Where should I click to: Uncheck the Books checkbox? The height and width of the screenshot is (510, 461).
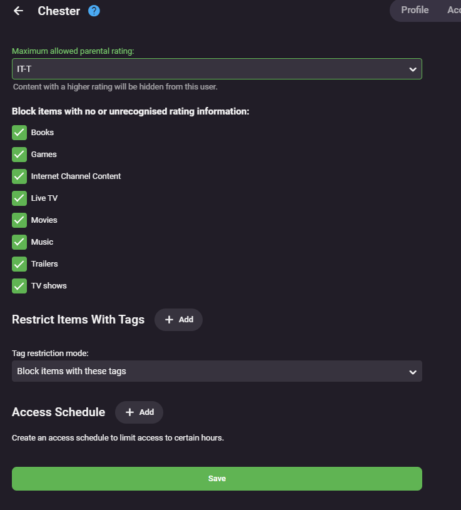19,133
